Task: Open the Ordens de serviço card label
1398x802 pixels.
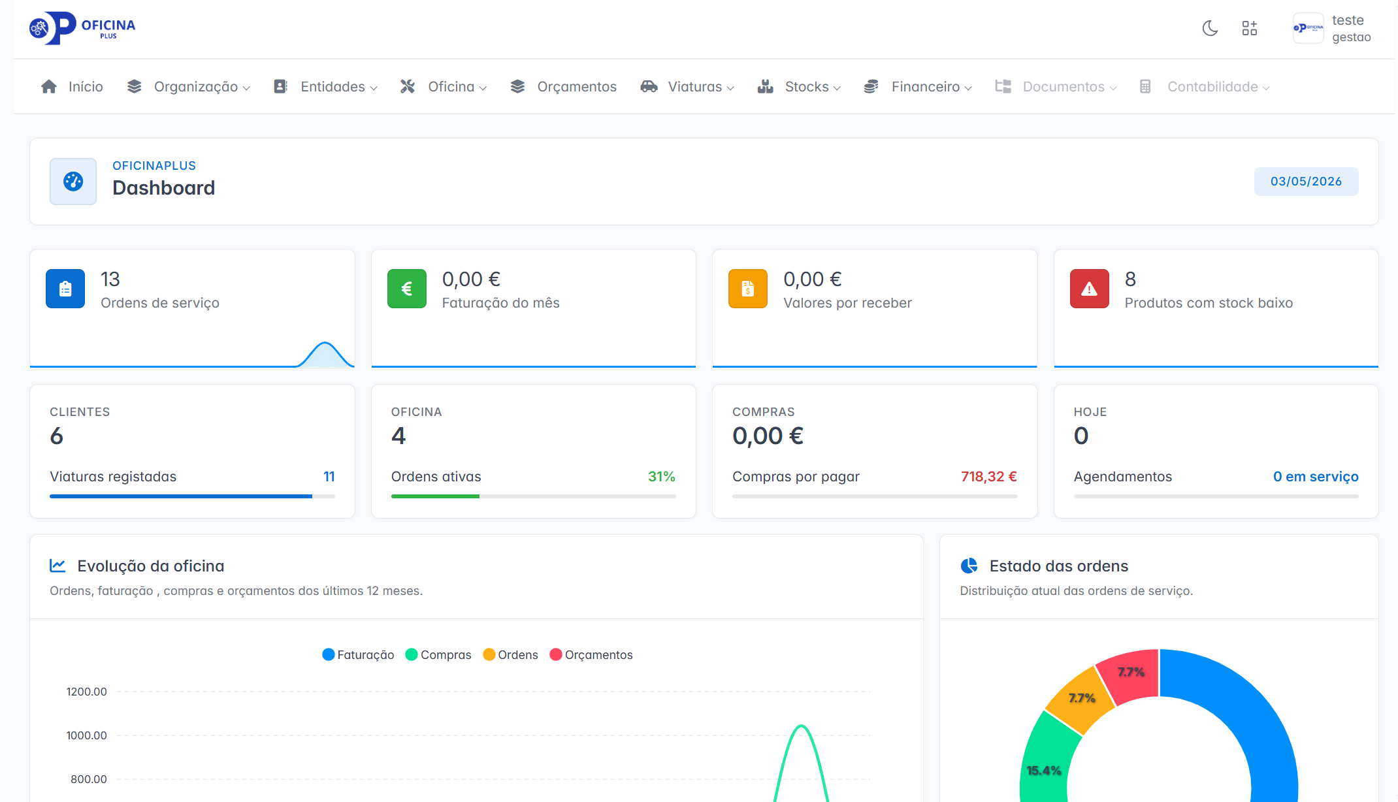Action: point(160,303)
